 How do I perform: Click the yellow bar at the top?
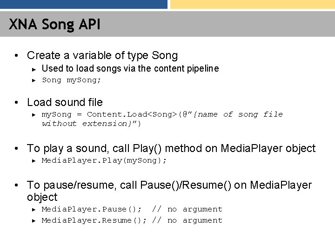tap(252, 4)
